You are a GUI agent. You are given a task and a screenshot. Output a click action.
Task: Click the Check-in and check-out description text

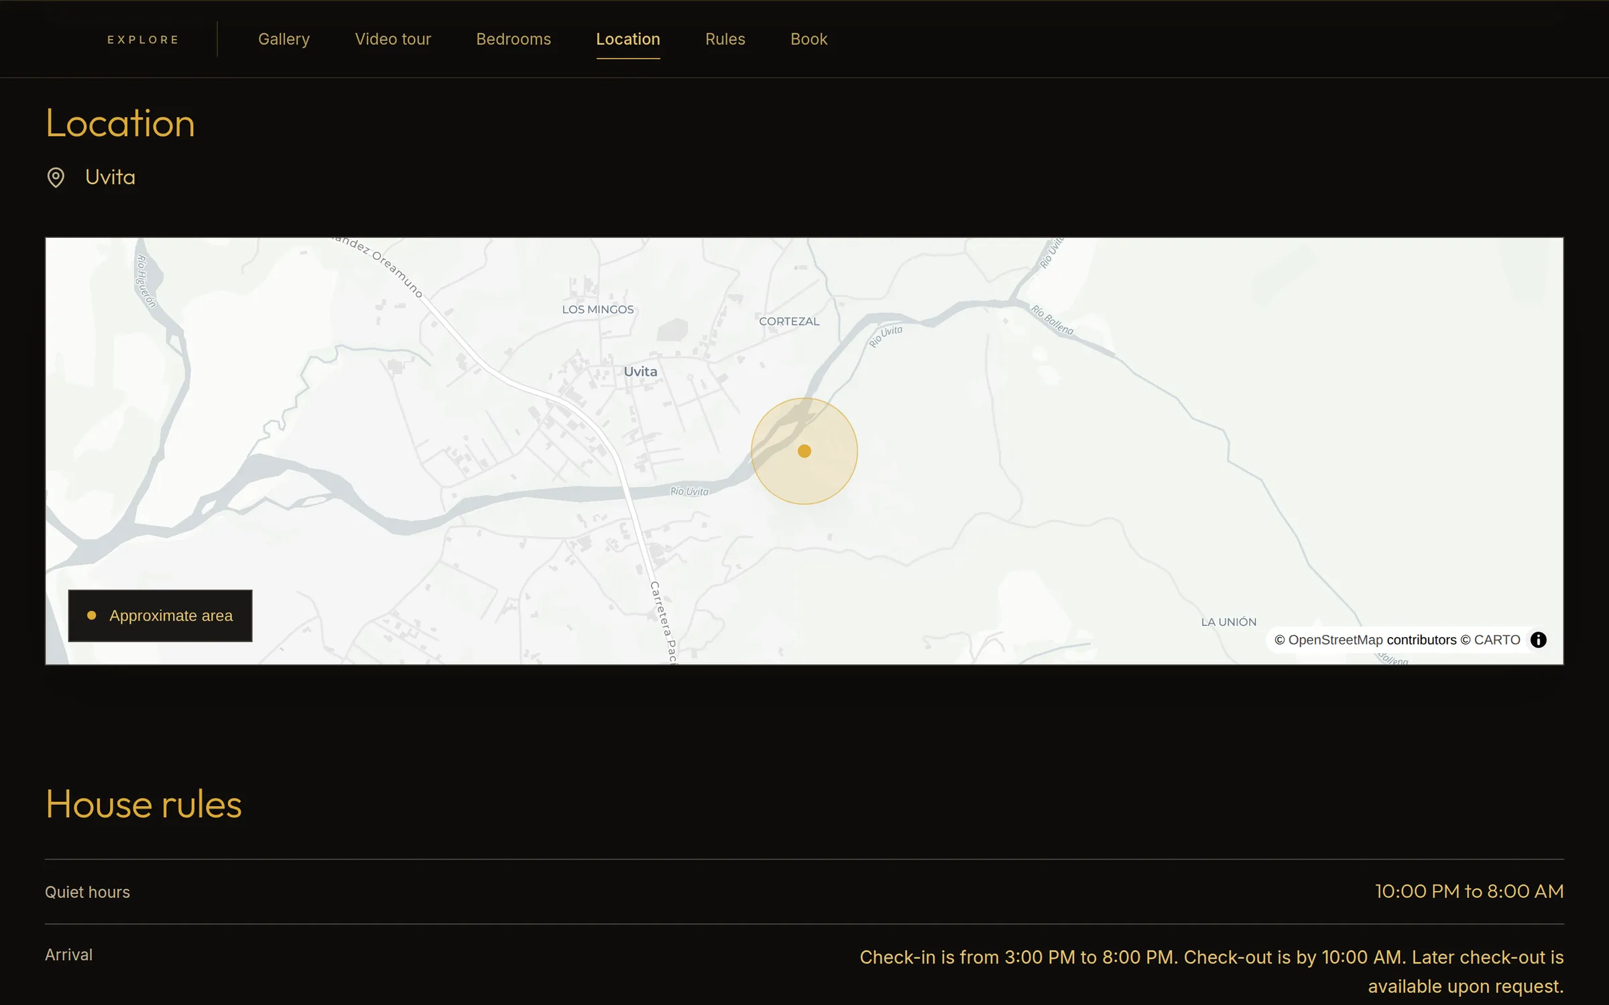(1211, 972)
